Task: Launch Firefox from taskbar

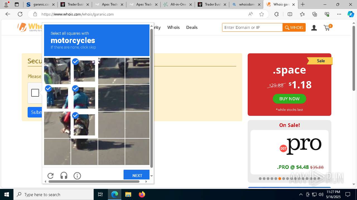Action: tap(142, 194)
